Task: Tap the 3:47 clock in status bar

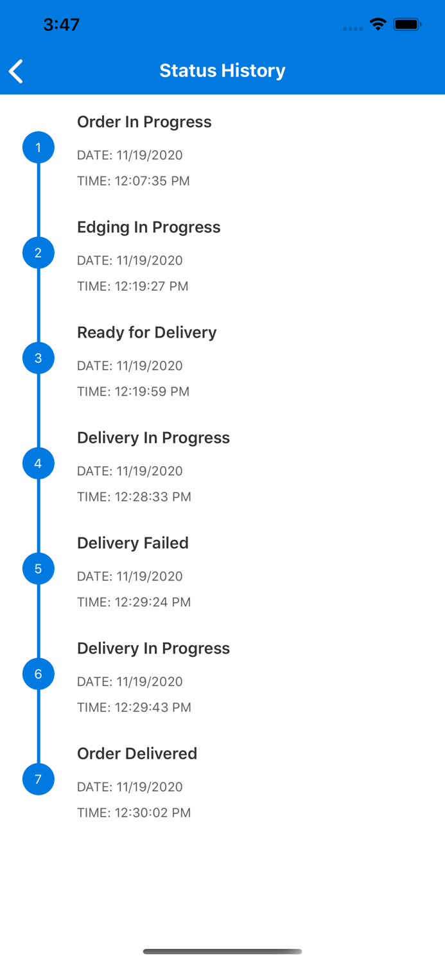Action: [x=61, y=24]
